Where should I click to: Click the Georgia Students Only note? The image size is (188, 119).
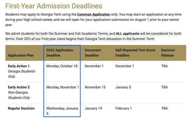[x=21, y=74]
